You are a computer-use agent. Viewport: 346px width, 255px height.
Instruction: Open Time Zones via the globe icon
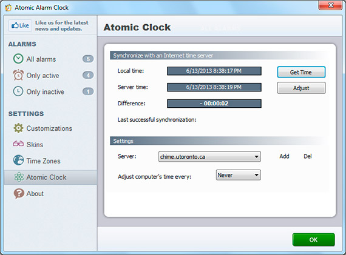pyautogui.click(x=18, y=161)
